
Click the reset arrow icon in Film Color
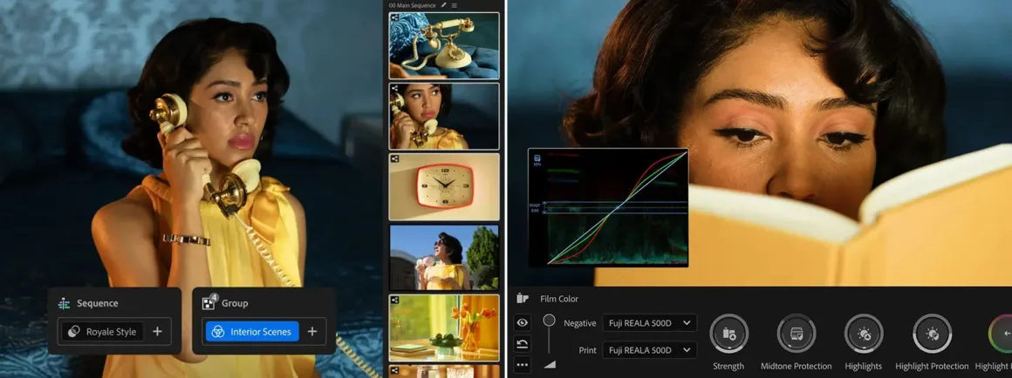coord(523,344)
